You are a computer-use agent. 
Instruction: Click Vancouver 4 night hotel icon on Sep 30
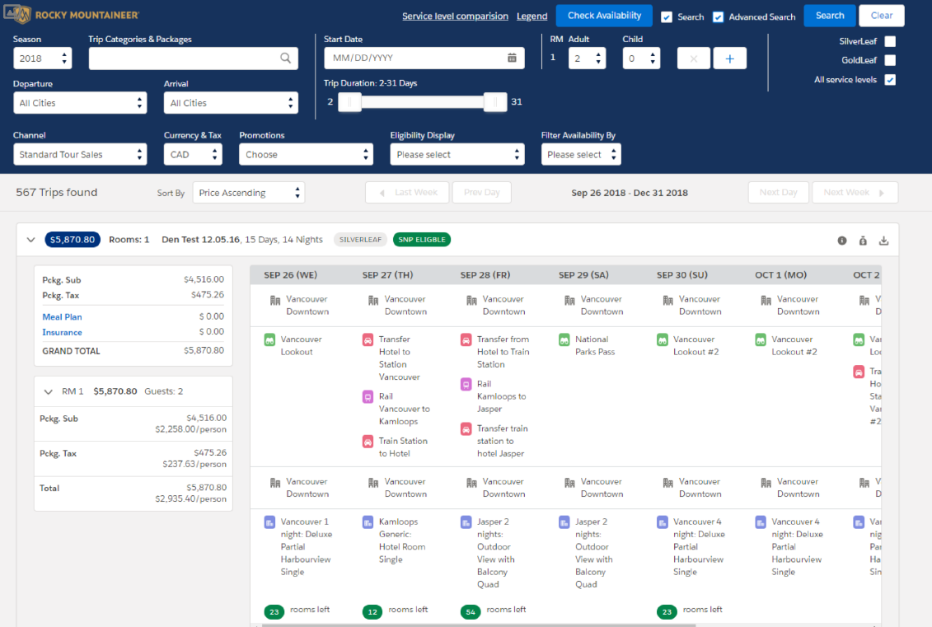pyautogui.click(x=663, y=522)
